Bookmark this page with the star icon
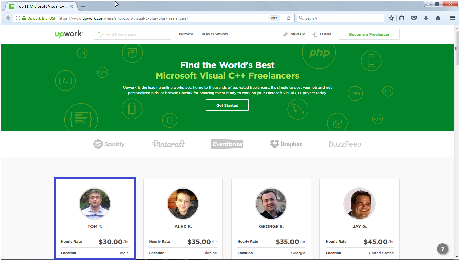 (x=391, y=18)
